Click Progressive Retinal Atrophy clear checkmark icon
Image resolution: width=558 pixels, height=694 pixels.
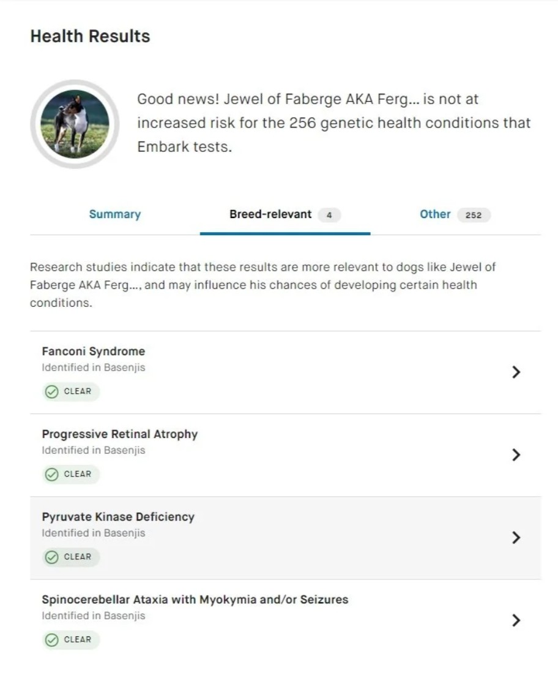click(x=52, y=474)
